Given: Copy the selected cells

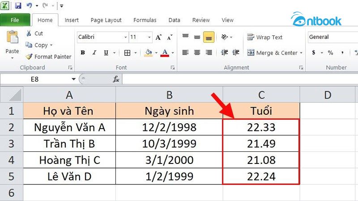Looking at the screenshot, I should pos(37,45).
